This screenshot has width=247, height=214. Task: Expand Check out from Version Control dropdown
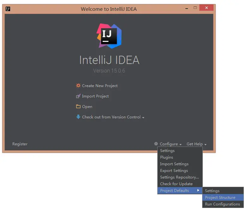pos(113,117)
